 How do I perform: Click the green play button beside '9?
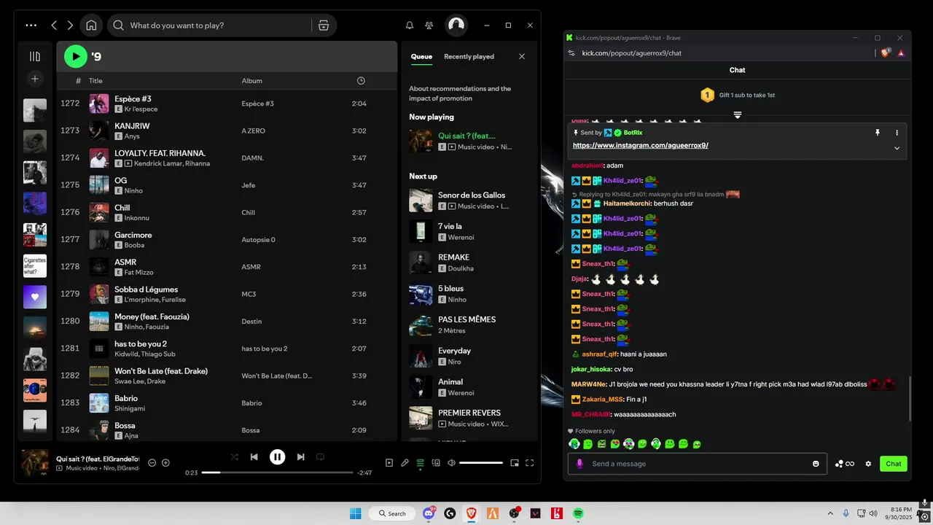click(75, 56)
